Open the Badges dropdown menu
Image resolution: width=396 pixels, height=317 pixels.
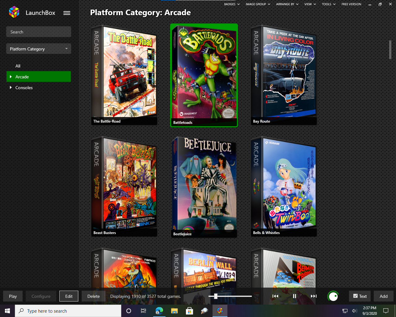point(232,4)
